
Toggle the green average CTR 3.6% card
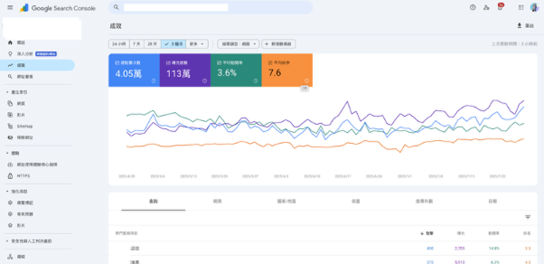pyautogui.click(x=236, y=70)
